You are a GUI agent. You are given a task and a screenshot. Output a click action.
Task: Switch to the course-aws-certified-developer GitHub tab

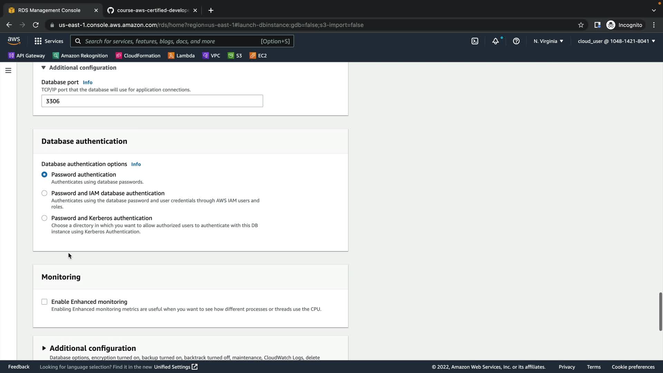coord(152,10)
